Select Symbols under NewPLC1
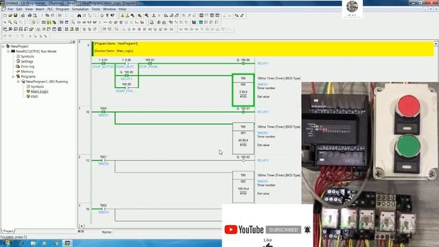The image size is (439, 247). (x=27, y=56)
